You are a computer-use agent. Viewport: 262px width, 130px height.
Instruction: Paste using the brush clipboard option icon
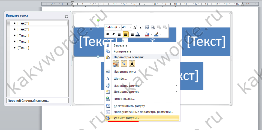pos(116,63)
